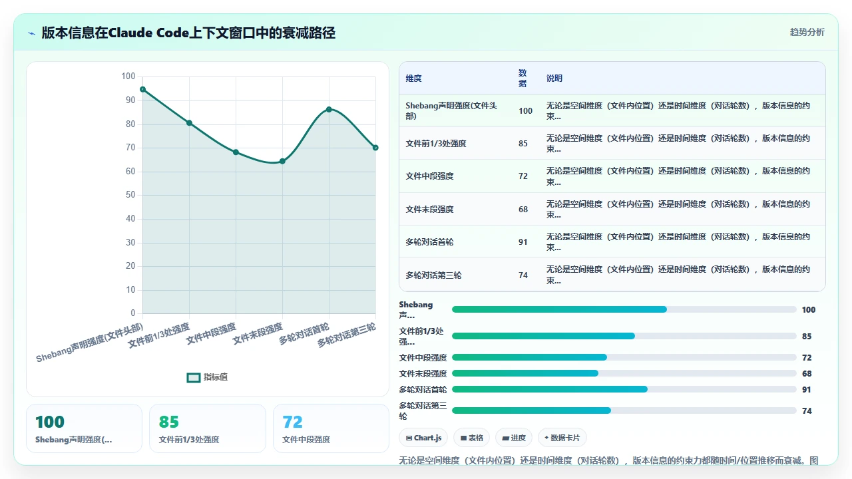Click the 文件中段强度 progress bar
The height and width of the screenshot is (479, 852).
point(624,357)
